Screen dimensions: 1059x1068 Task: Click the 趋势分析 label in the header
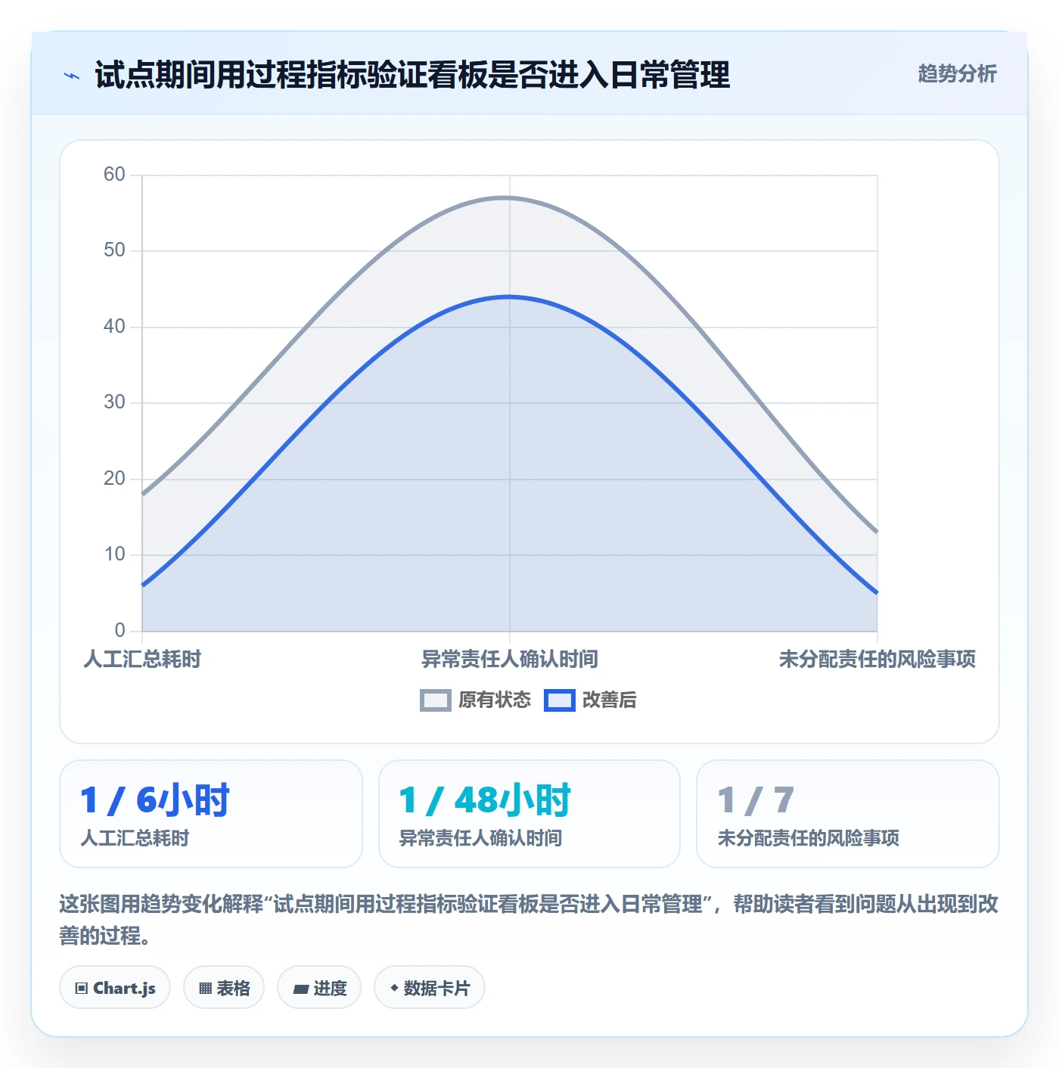957,74
